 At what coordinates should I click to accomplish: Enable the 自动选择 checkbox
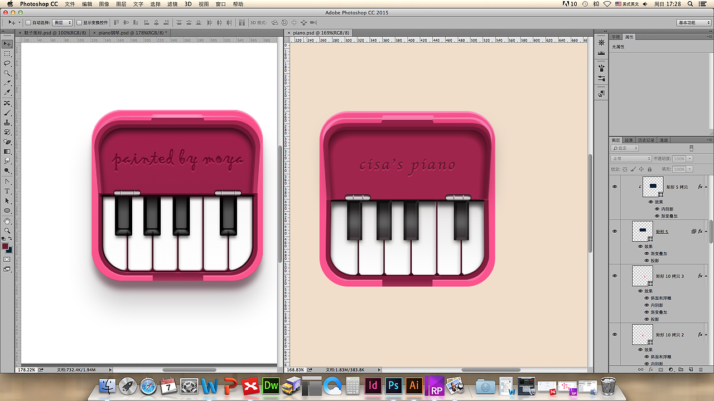pos(28,23)
